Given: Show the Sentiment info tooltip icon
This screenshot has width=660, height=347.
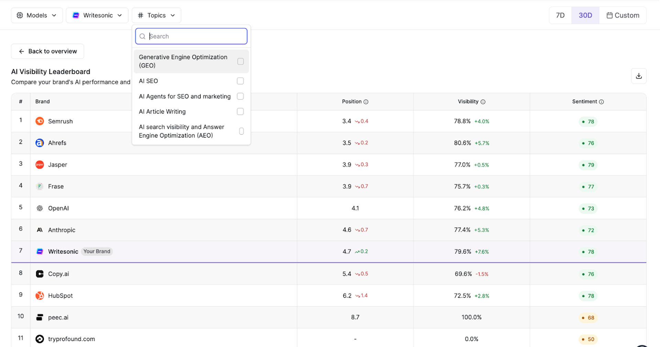Looking at the screenshot, I should 601,102.
